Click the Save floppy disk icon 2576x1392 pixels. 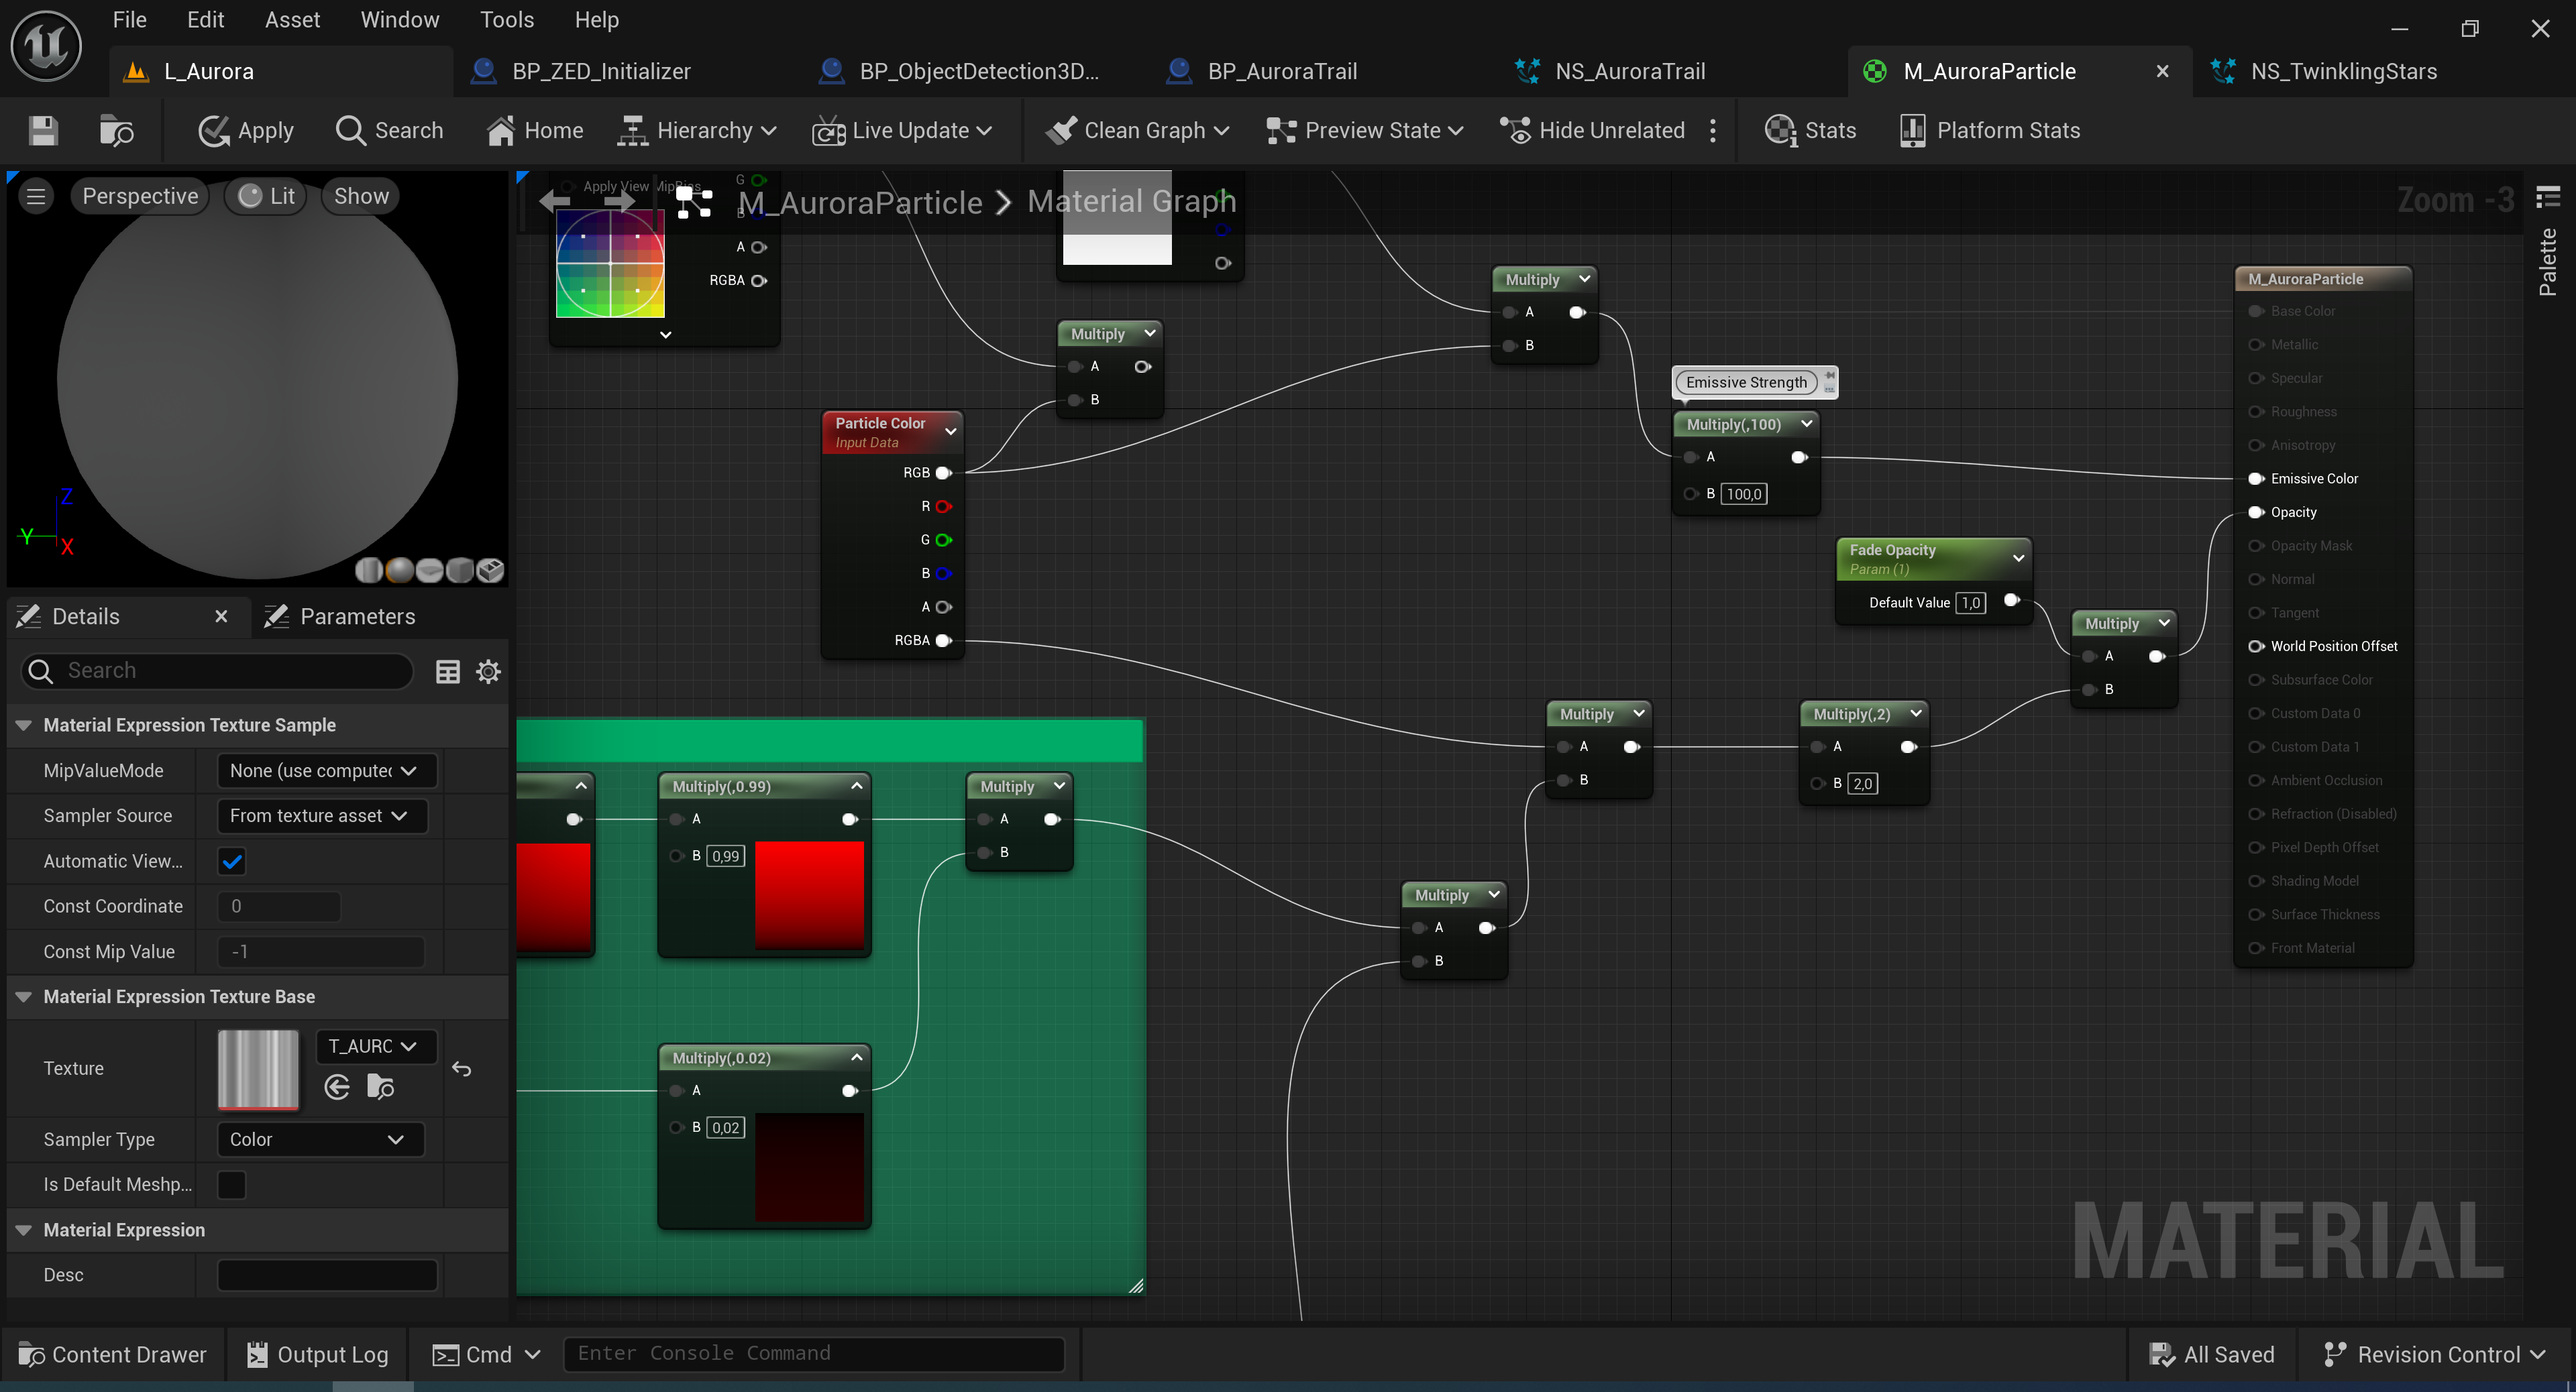click(43, 131)
